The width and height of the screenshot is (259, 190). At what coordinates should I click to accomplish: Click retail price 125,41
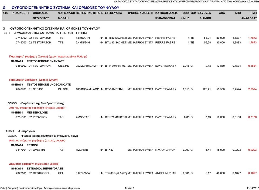coord(207,89)
